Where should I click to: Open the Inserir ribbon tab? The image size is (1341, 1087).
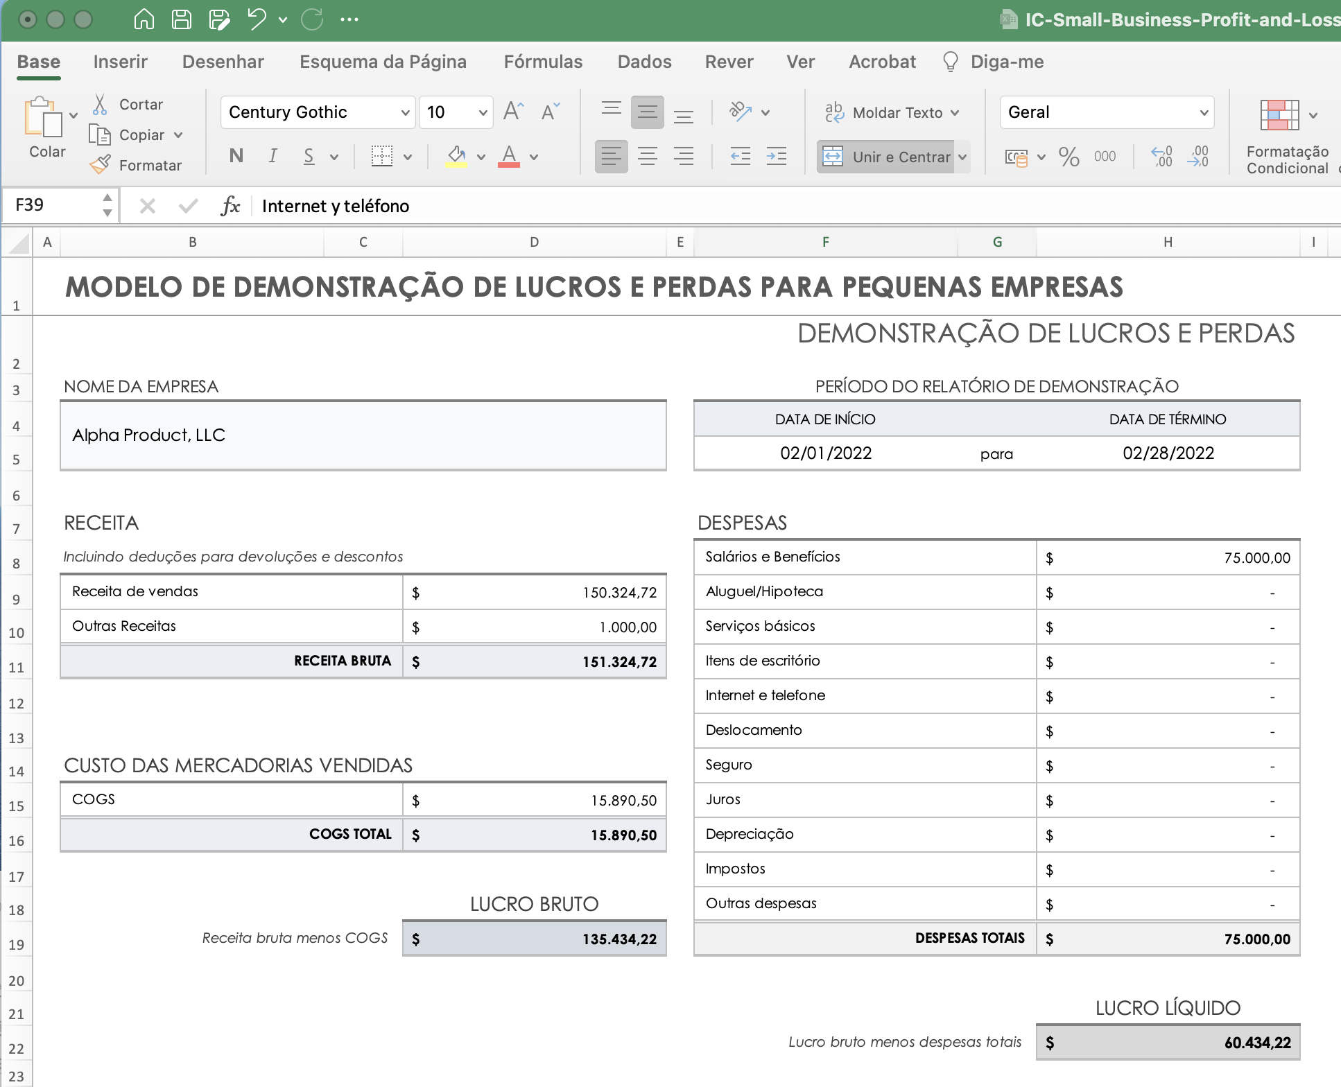tap(121, 62)
